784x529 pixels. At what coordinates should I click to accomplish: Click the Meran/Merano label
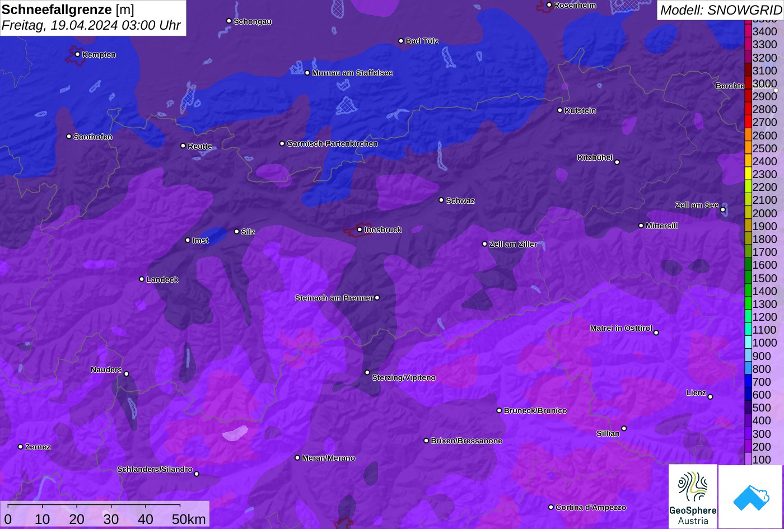(x=329, y=458)
